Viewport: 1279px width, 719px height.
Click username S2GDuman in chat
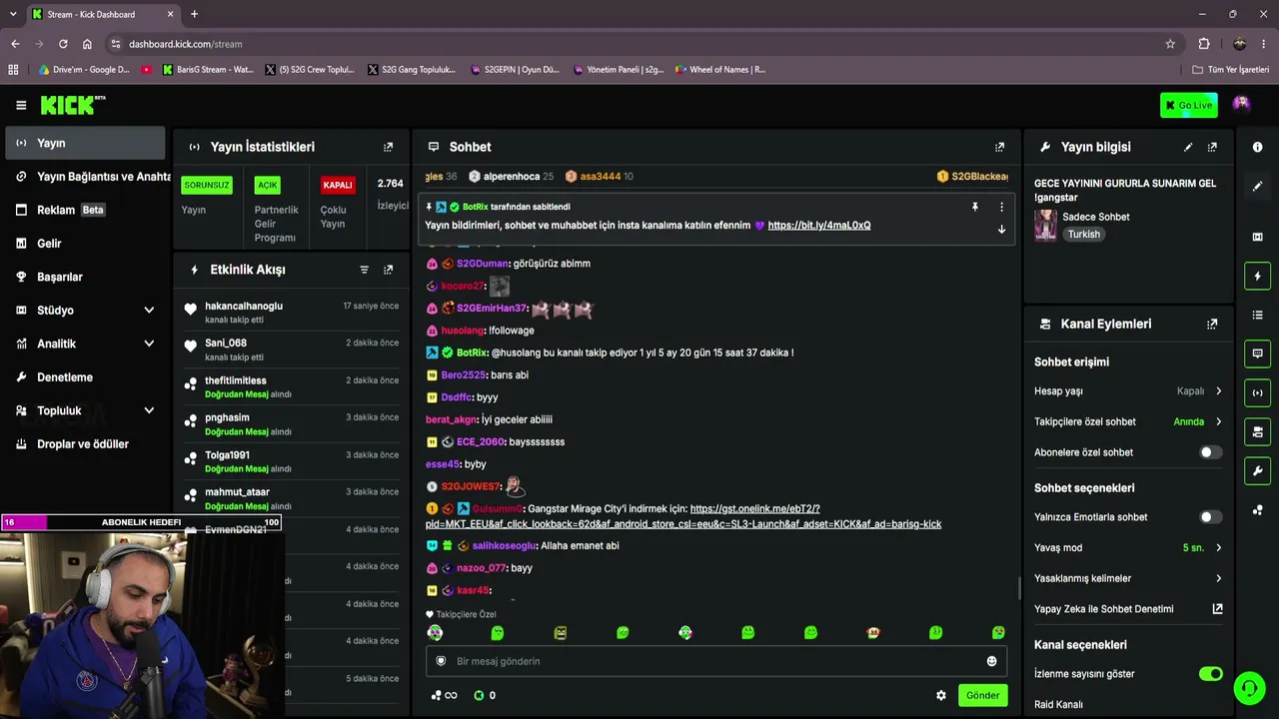coord(483,264)
